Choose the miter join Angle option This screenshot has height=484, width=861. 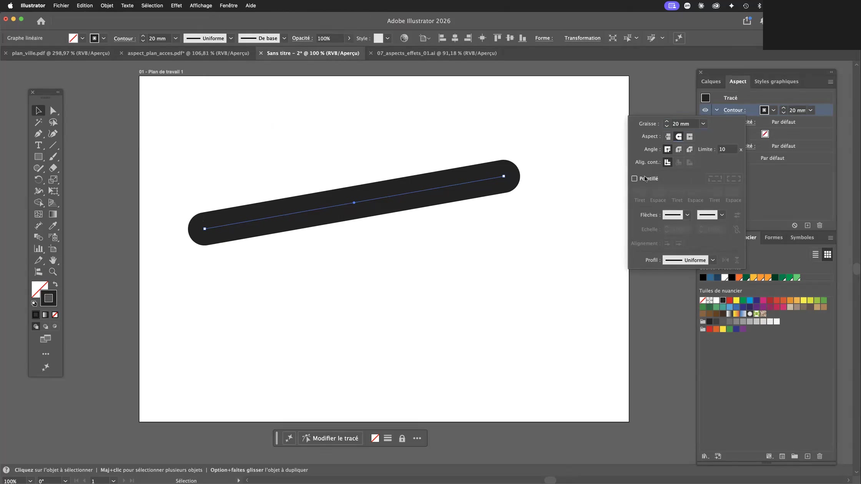[x=668, y=149]
